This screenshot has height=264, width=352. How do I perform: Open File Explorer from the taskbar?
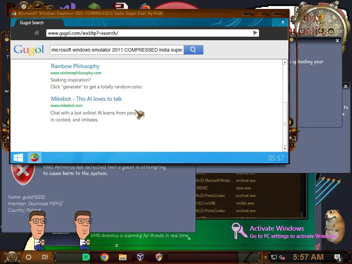(x=123, y=257)
